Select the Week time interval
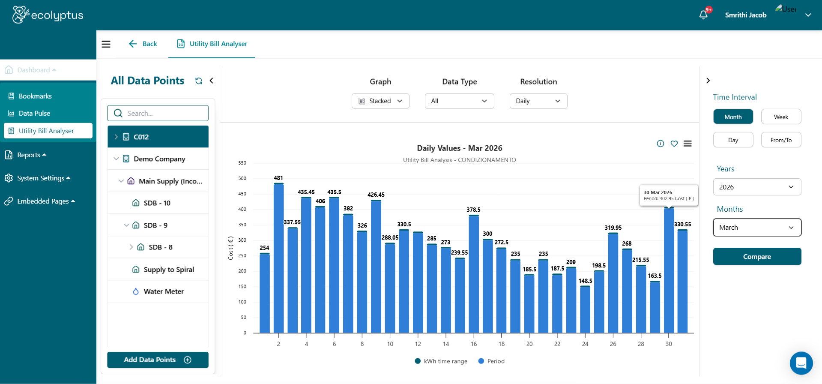822x384 pixels. (x=780, y=117)
